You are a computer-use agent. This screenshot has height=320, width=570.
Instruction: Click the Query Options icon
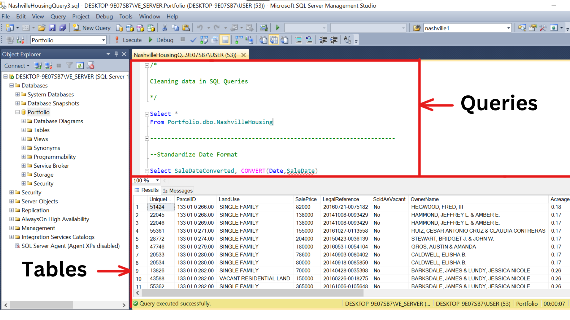(x=215, y=40)
